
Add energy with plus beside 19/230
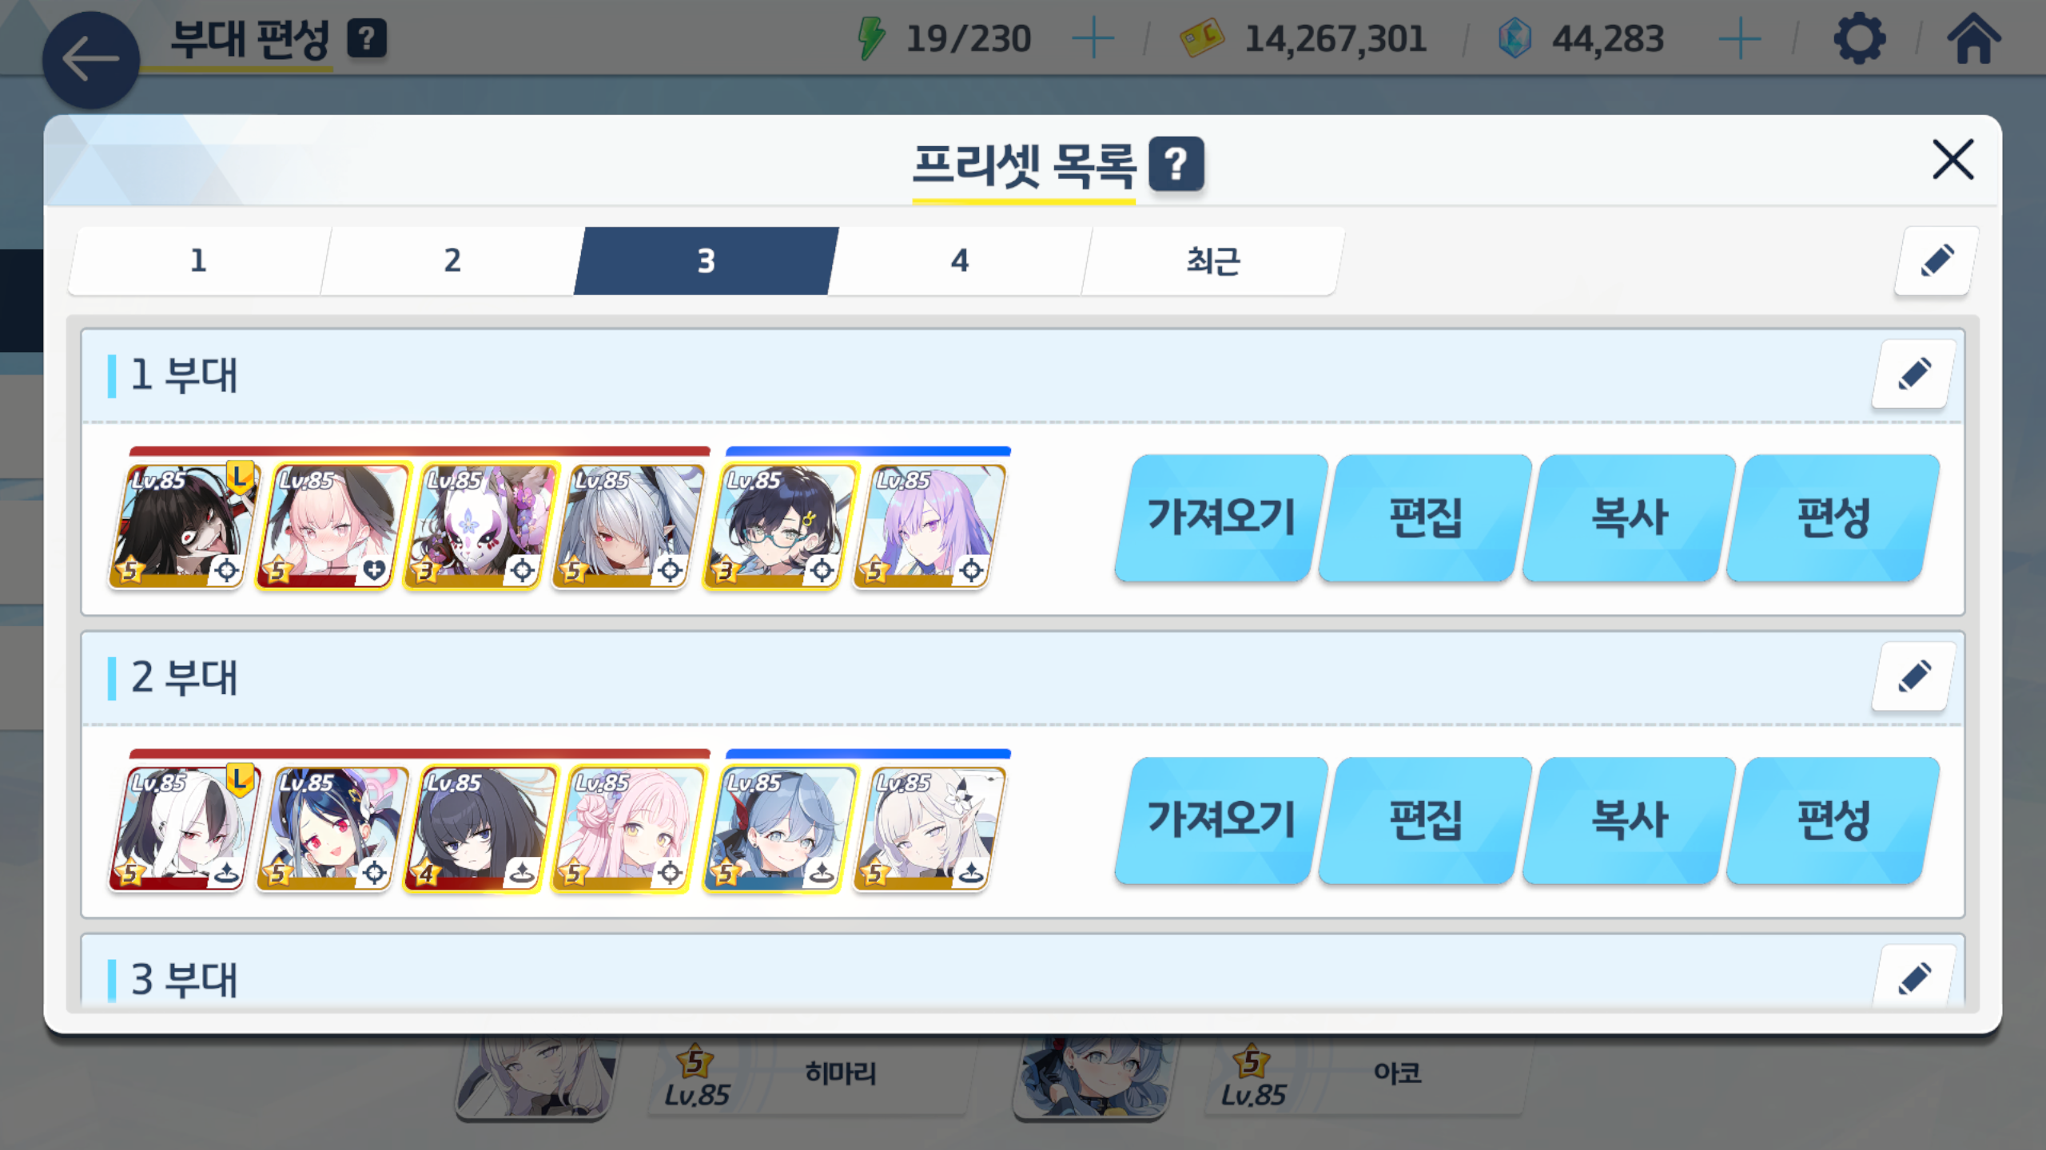[1093, 38]
